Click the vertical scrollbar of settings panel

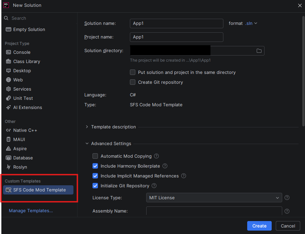[x=303, y=71]
